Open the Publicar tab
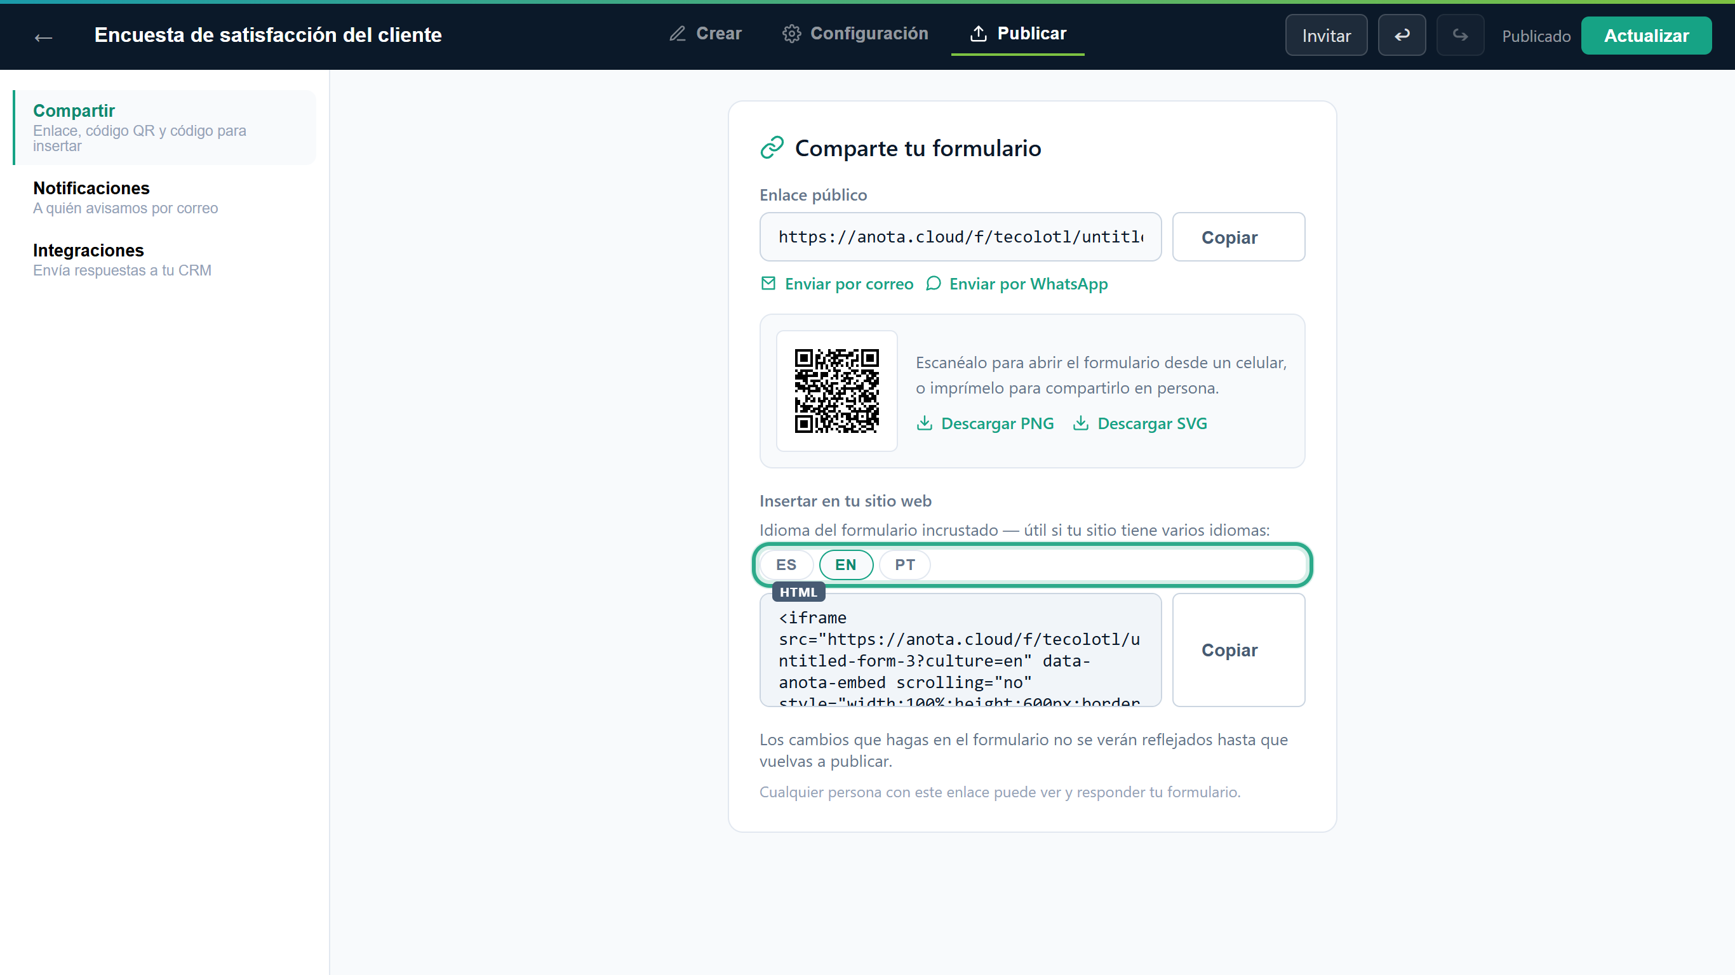Image resolution: width=1735 pixels, height=975 pixels. pyautogui.click(x=1018, y=34)
